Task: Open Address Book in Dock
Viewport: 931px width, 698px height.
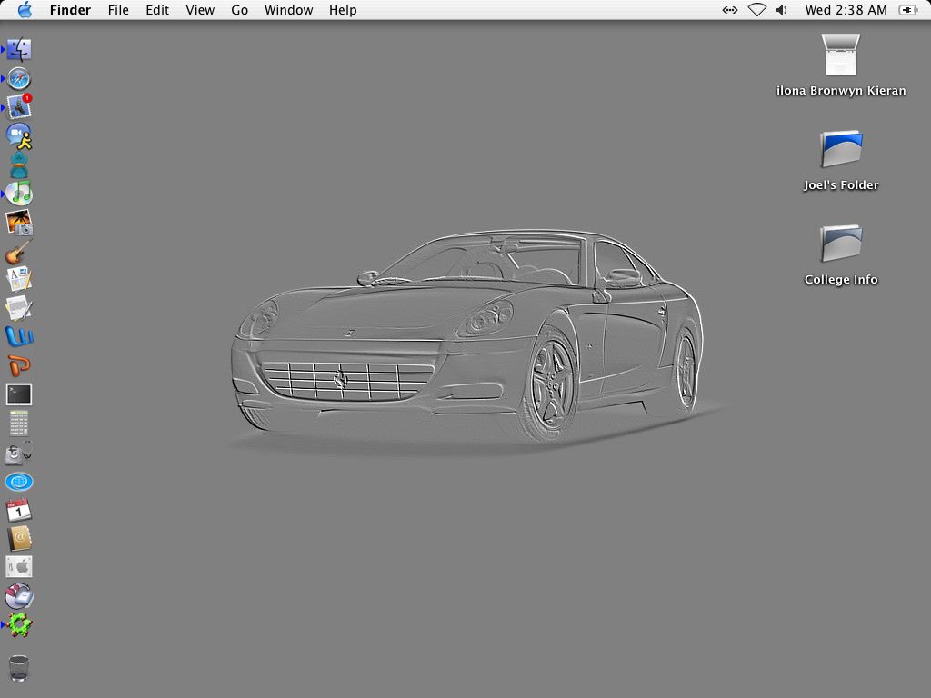Action: [19, 538]
